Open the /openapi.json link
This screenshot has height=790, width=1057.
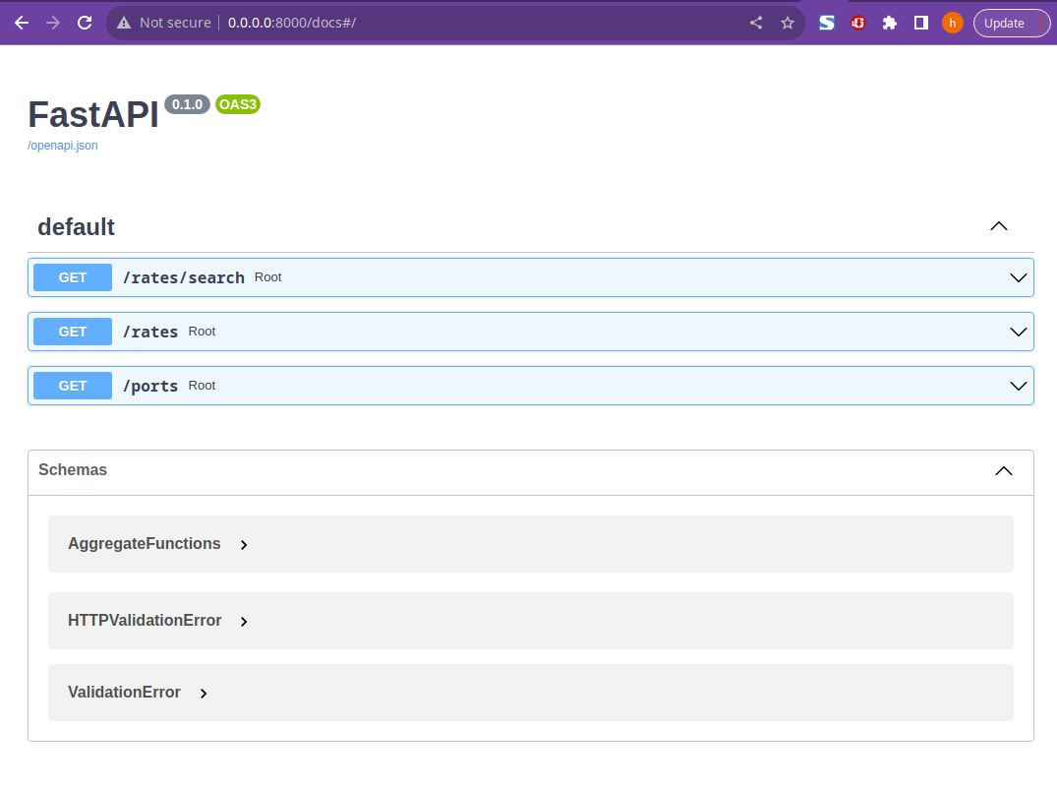point(63,146)
